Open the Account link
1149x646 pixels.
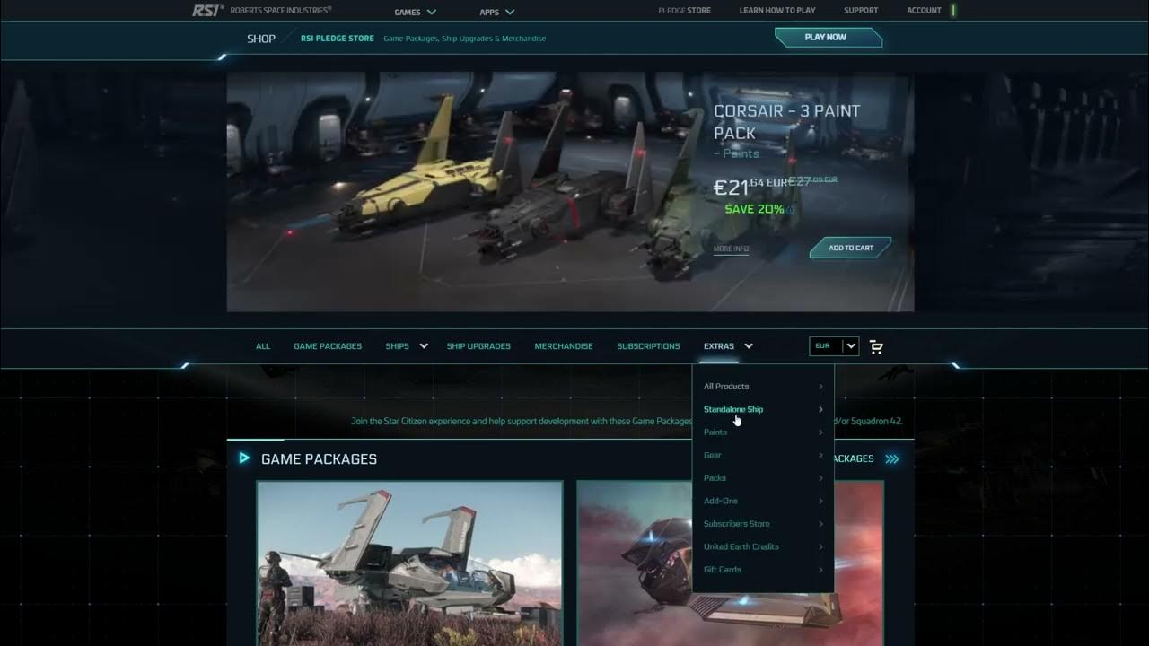(924, 11)
